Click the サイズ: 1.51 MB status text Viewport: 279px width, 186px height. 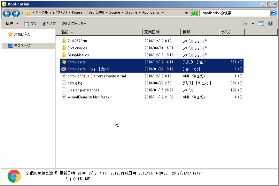pyautogui.click(x=78, y=179)
